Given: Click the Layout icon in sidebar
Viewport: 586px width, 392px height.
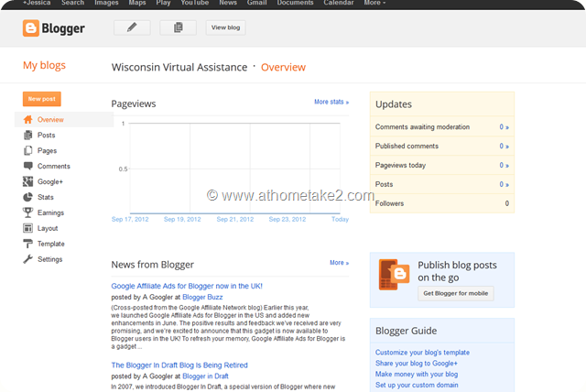Looking at the screenshot, I should click(27, 228).
